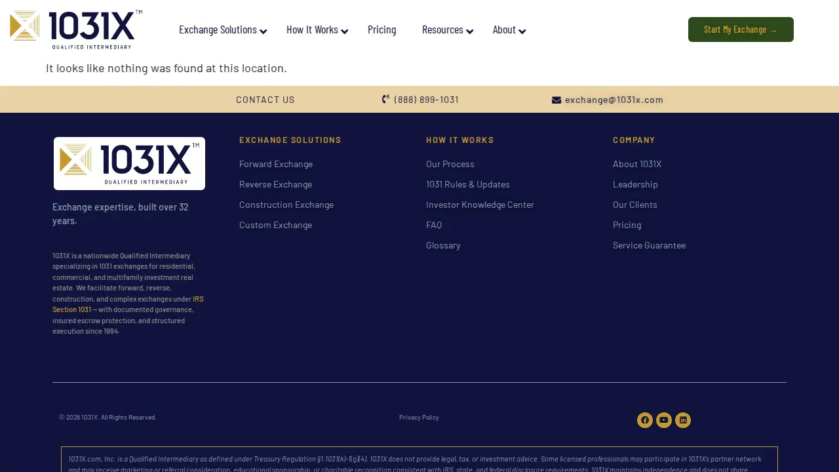The height and width of the screenshot is (472, 839).
Task: Expand the About menu chevron
Action: (x=522, y=31)
